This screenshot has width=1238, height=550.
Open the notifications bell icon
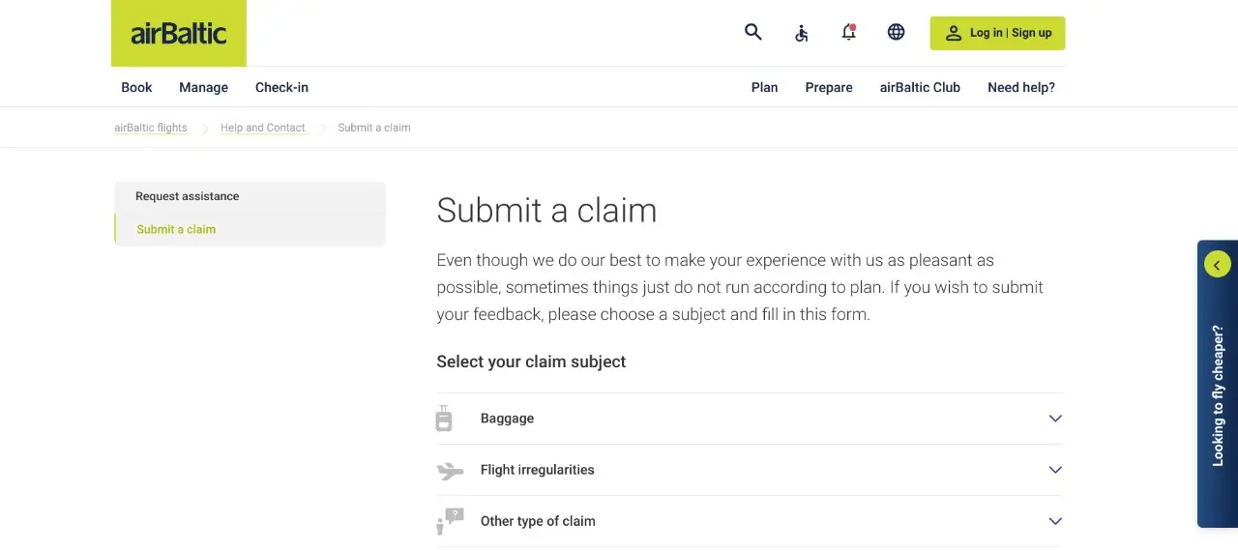[848, 32]
